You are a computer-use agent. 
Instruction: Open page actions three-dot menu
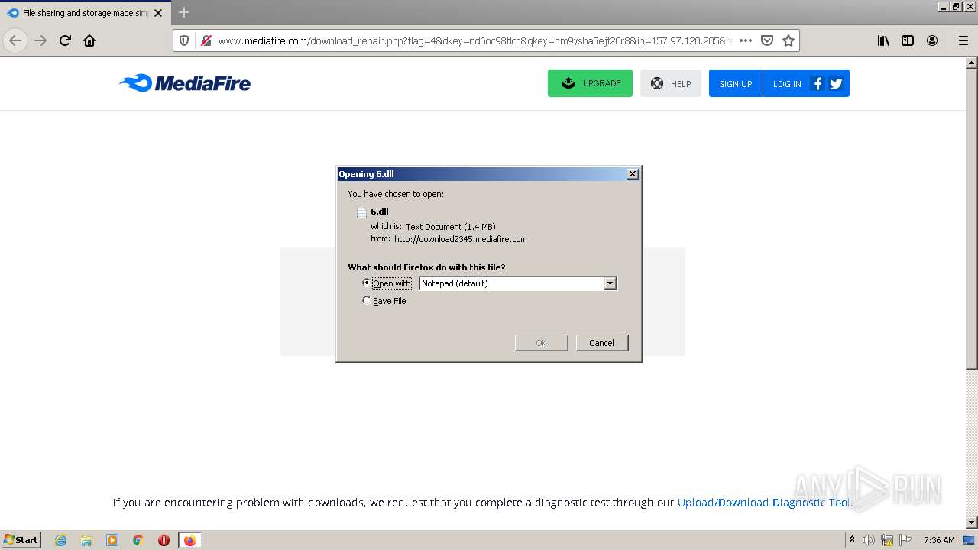[746, 40]
